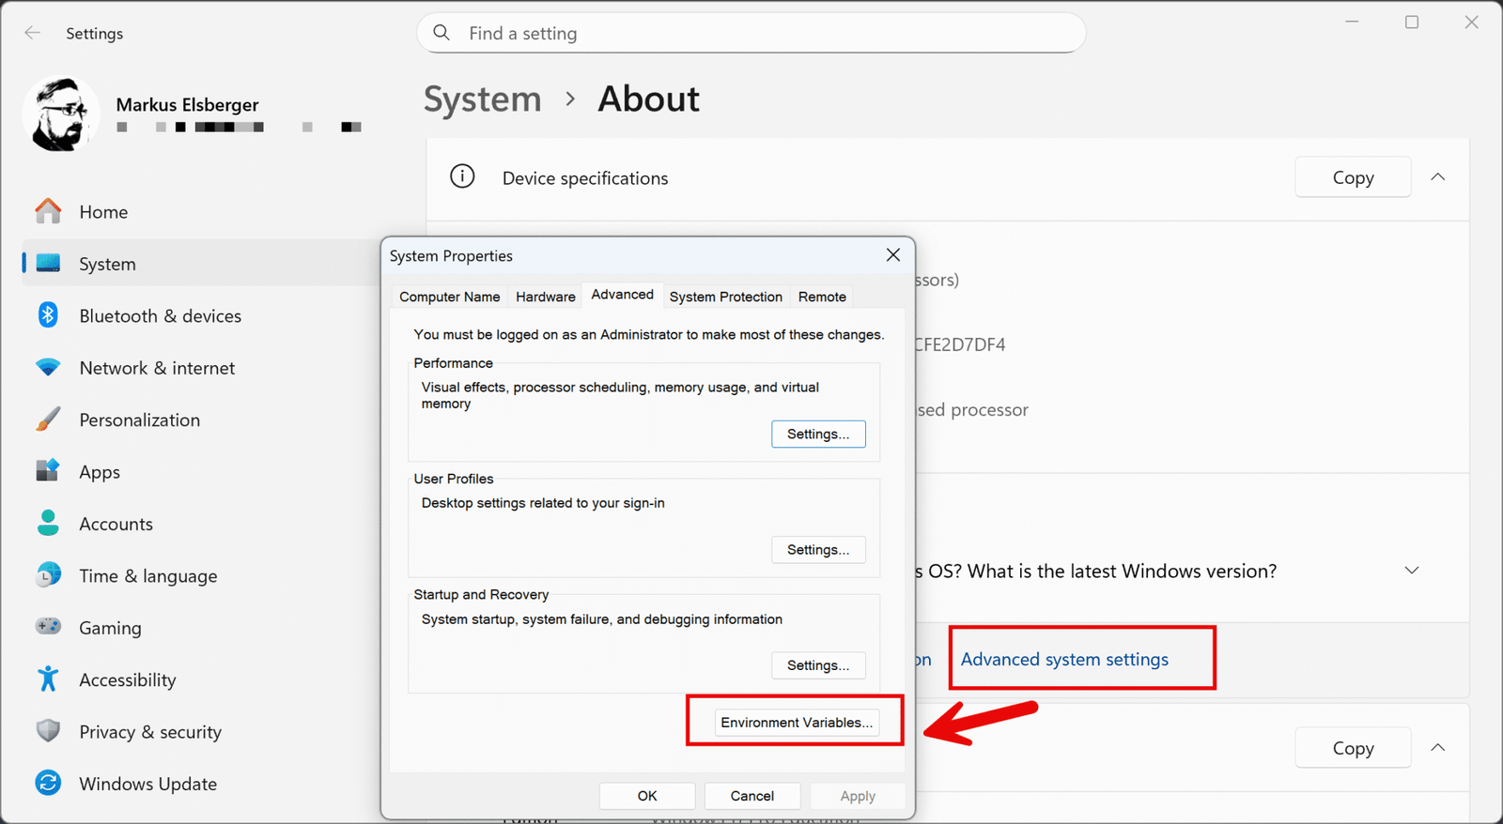Screen dimensions: 1503x824
Task: Click the Time & language label
Action: (x=148, y=576)
